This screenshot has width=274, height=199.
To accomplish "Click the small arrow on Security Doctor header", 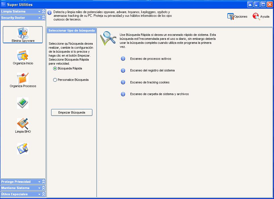I will pyautogui.click(x=39, y=18).
